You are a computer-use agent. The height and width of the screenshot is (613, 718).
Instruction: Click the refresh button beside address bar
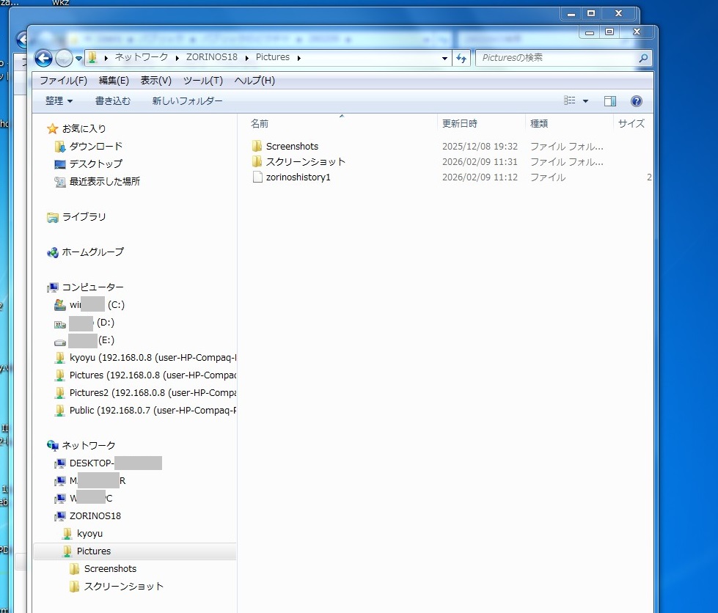(x=461, y=58)
